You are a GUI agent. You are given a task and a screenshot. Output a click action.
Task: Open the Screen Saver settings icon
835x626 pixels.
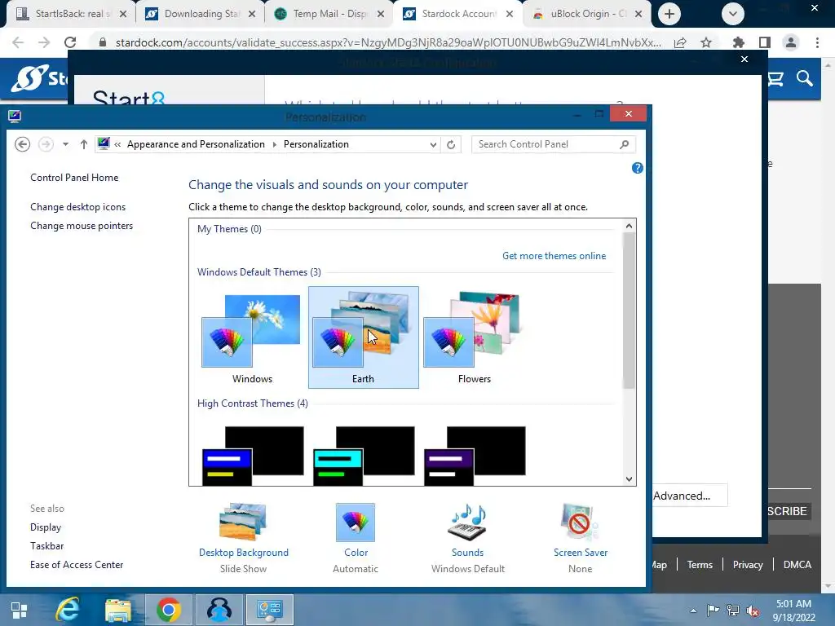580,522
